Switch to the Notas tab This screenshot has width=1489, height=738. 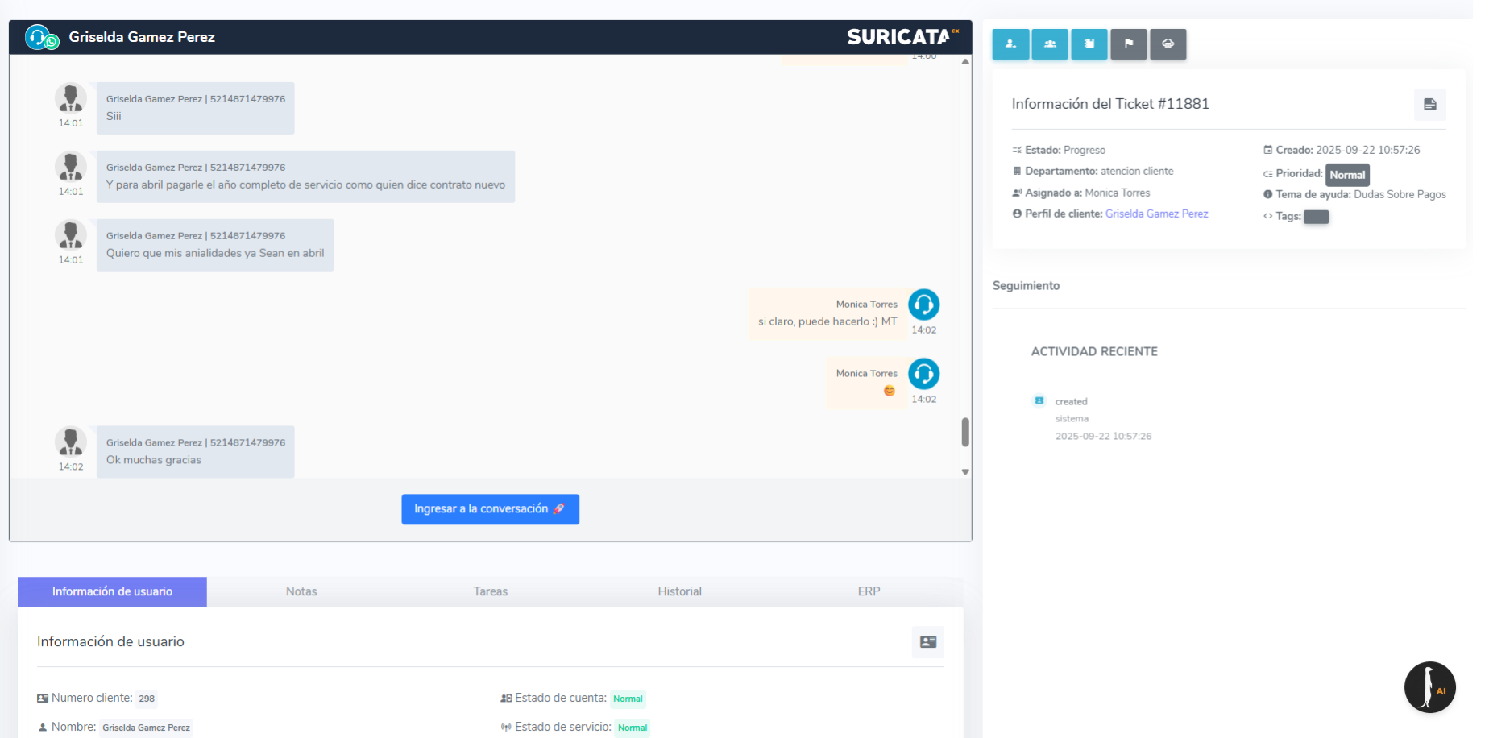(301, 591)
